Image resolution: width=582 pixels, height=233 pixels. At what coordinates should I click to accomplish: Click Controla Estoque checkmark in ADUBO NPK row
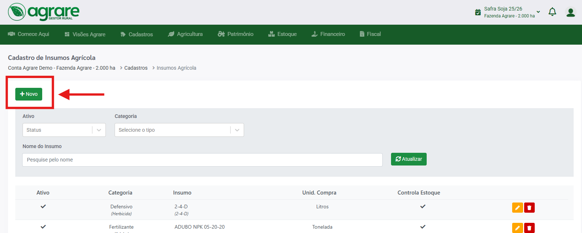[423, 226]
